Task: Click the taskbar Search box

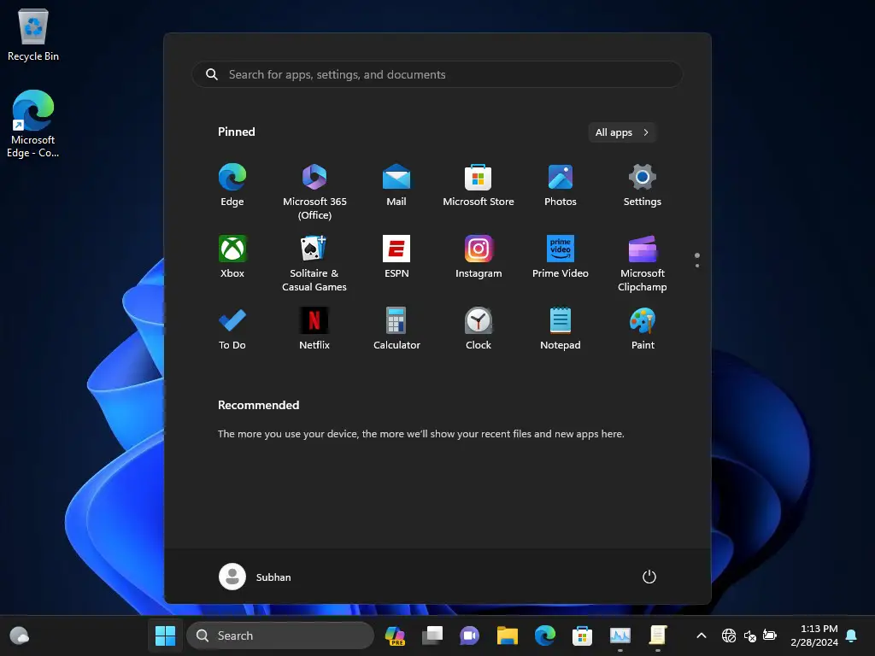Action: pyautogui.click(x=280, y=635)
